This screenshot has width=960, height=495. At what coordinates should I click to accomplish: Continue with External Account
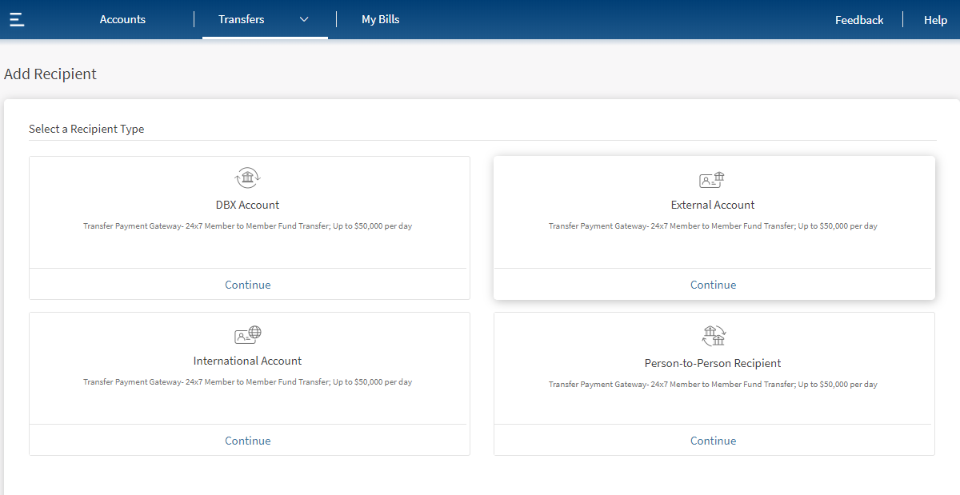pos(713,285)
